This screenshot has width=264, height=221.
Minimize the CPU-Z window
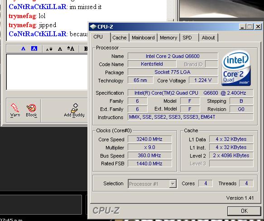242,27
